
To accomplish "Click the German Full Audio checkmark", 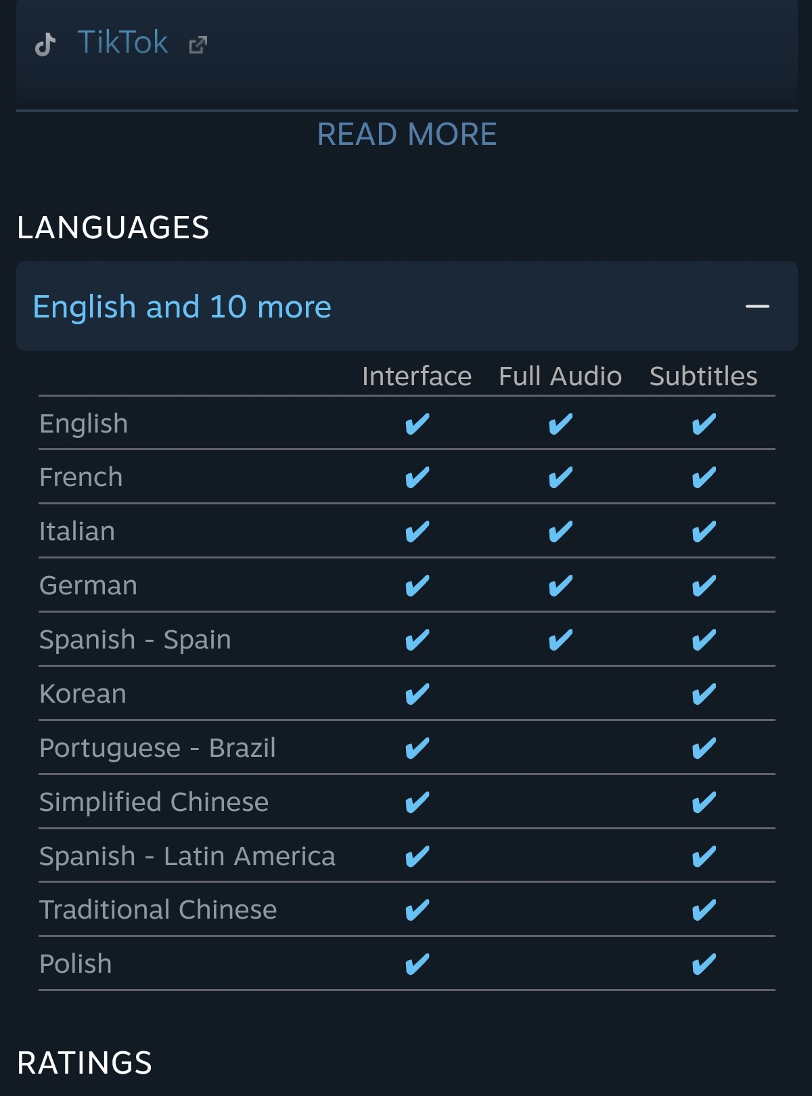I will 560,586.
